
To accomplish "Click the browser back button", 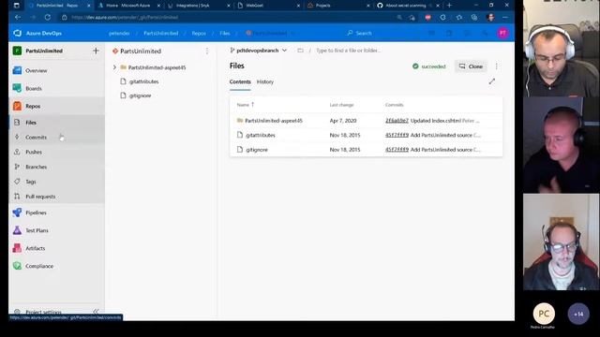I will click(x=18, y=17).
